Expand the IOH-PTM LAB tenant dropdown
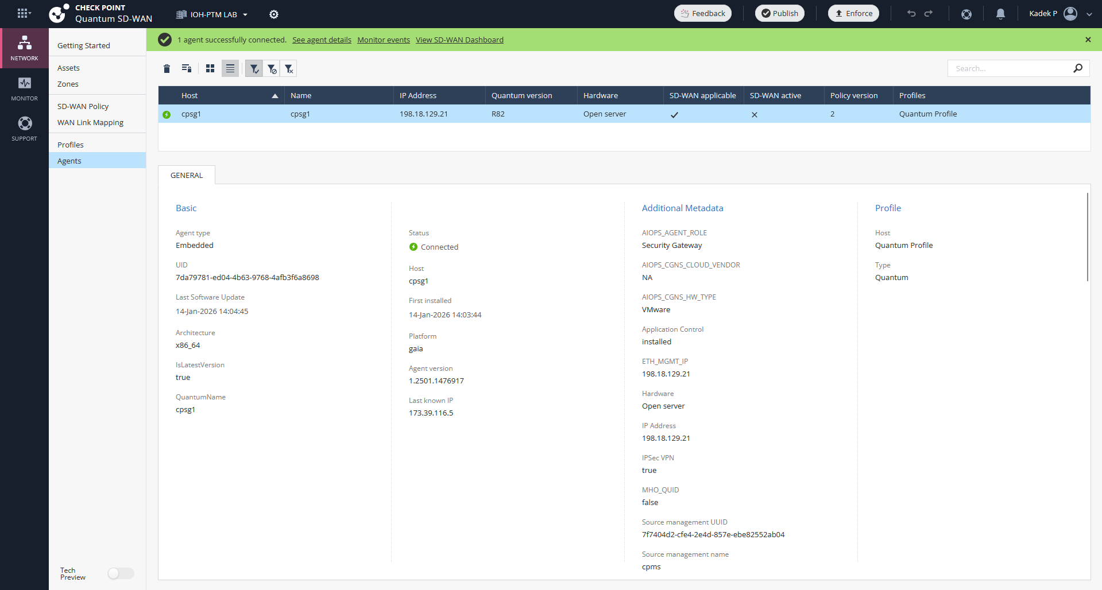 tap(212, 14)
